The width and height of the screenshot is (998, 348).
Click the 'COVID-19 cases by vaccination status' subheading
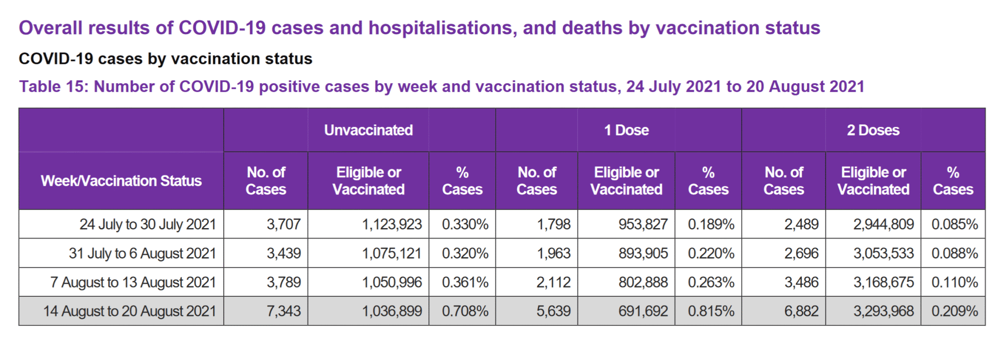click(x=165, y=59)
